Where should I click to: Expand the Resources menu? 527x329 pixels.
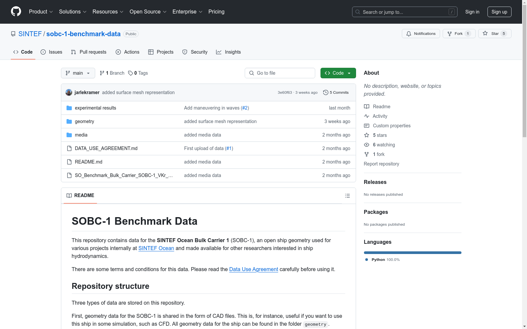click(108, 12)
